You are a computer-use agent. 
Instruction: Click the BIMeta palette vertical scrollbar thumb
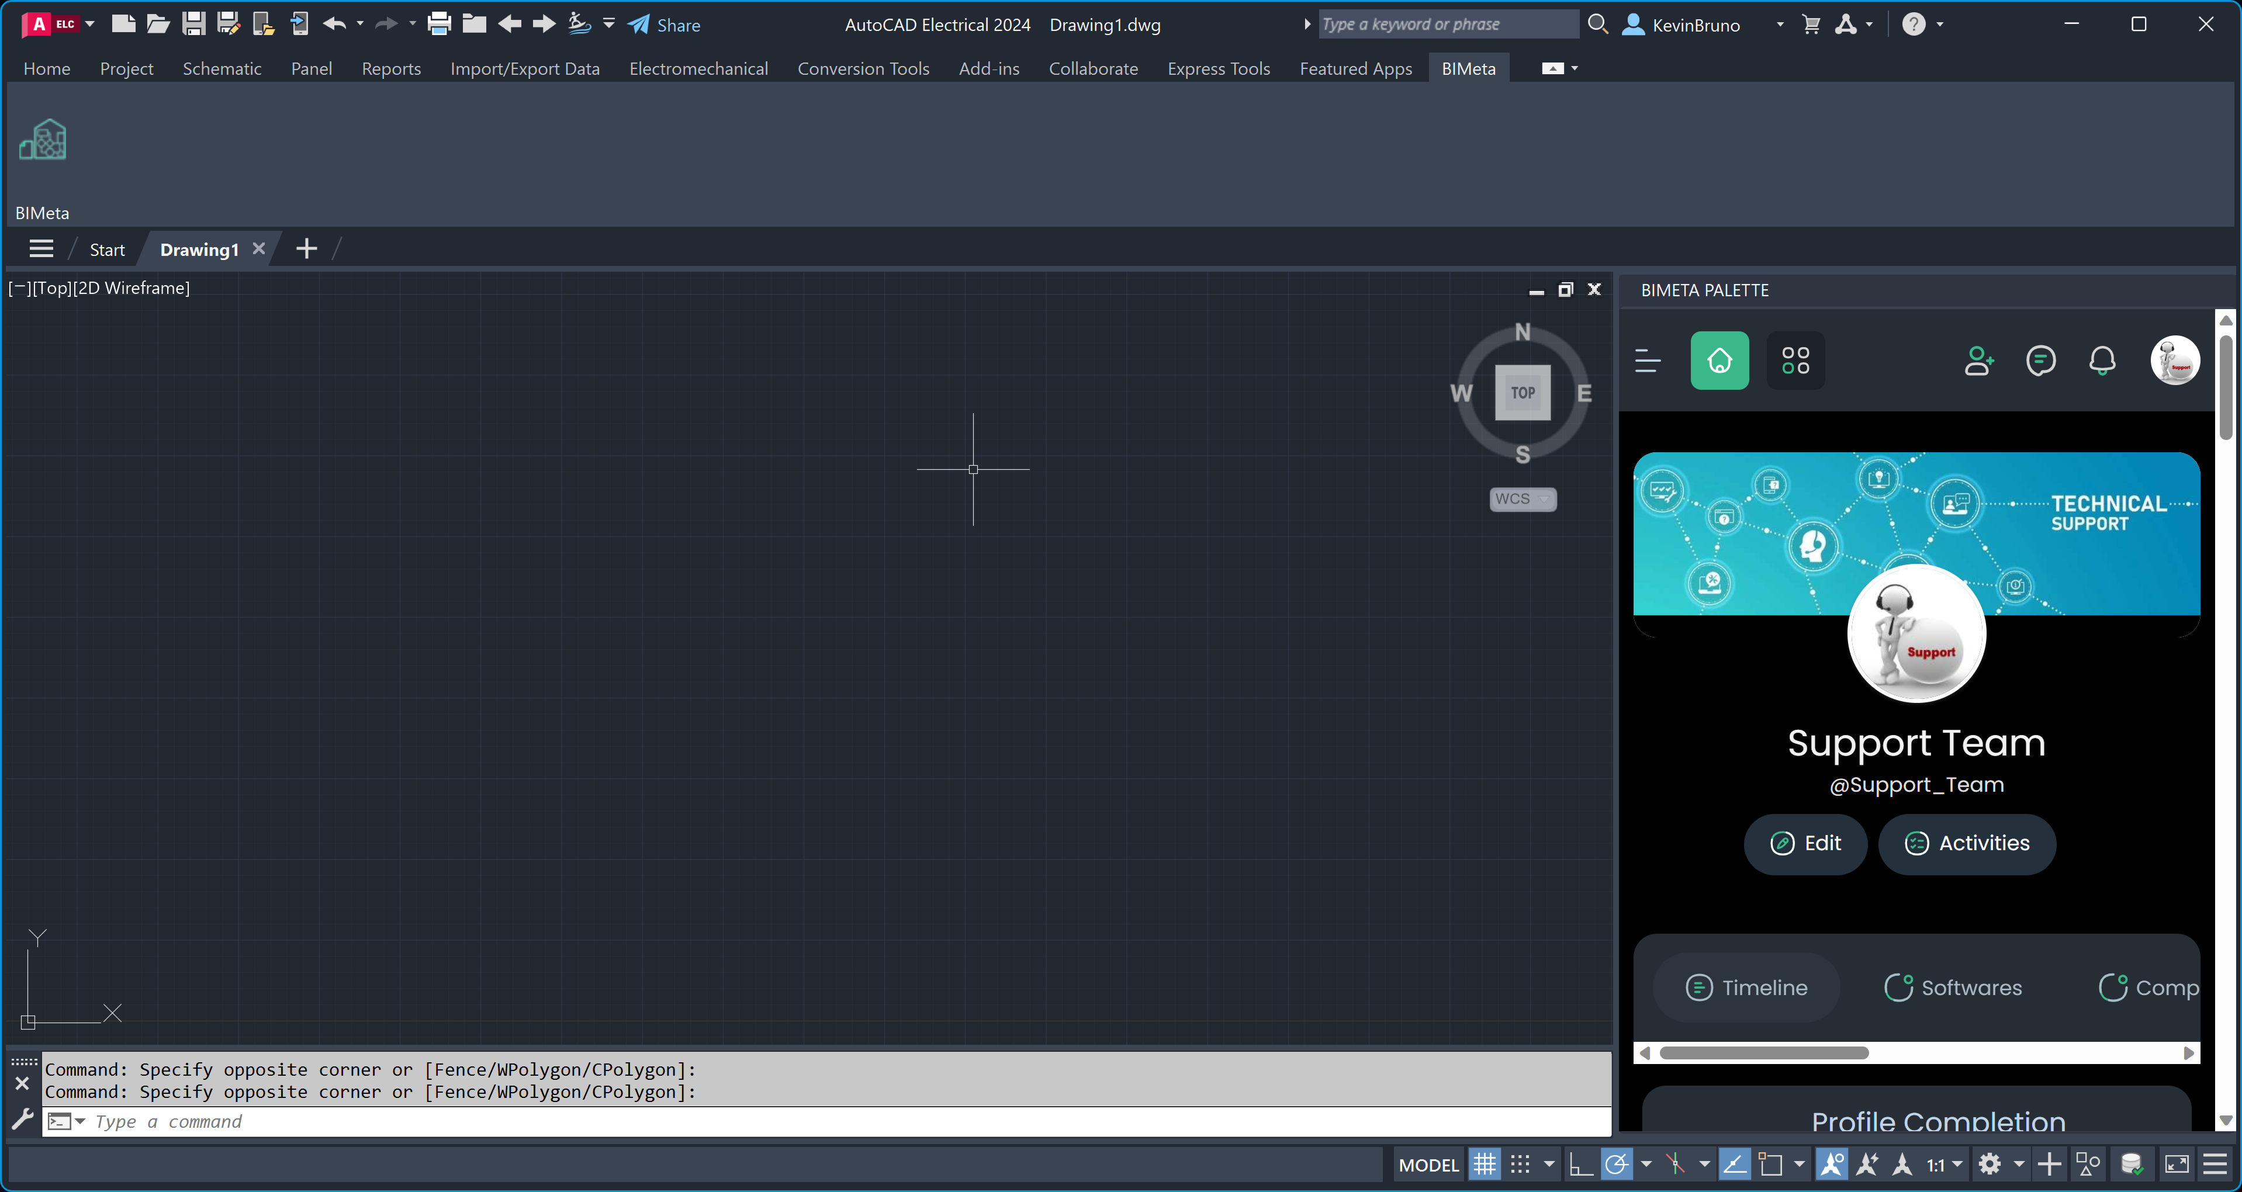[x=2226, y=387]
